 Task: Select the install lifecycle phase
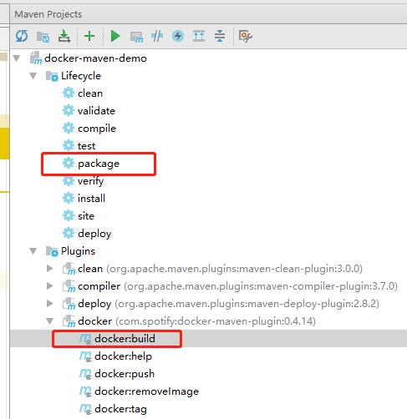click(91, 199)
